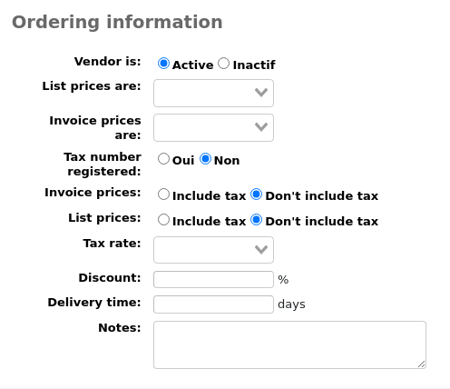The height and width of the screenshot is (389, 450).
Task: Expand the Invoice prices are dropdown
Action: click(x=213, y=127)
